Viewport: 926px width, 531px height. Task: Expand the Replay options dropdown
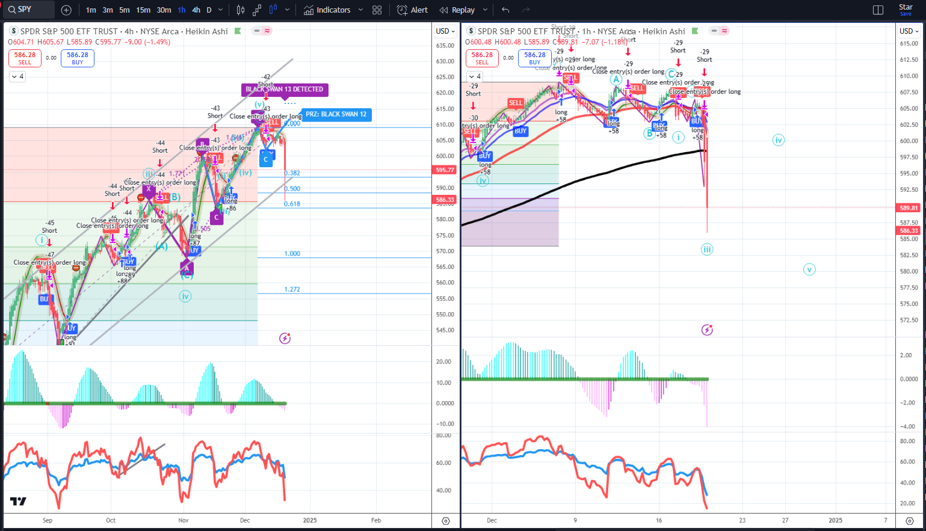click(485, 10)
